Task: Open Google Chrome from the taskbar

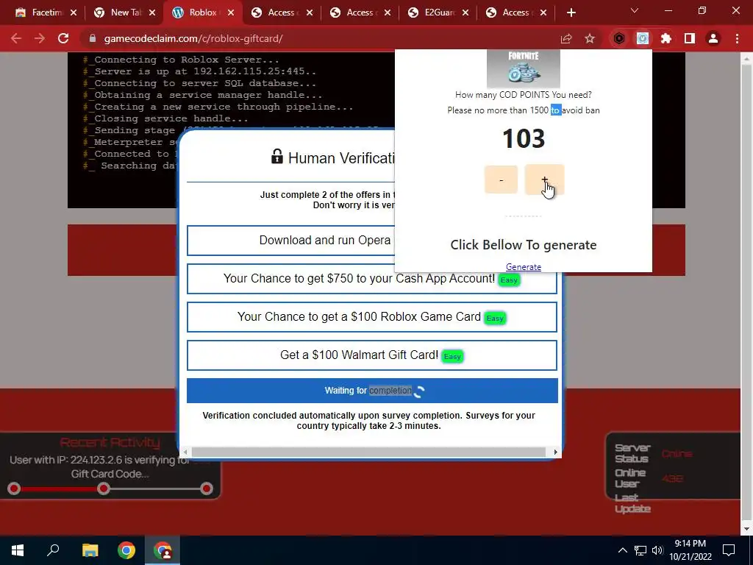Action: click(126, 550)
